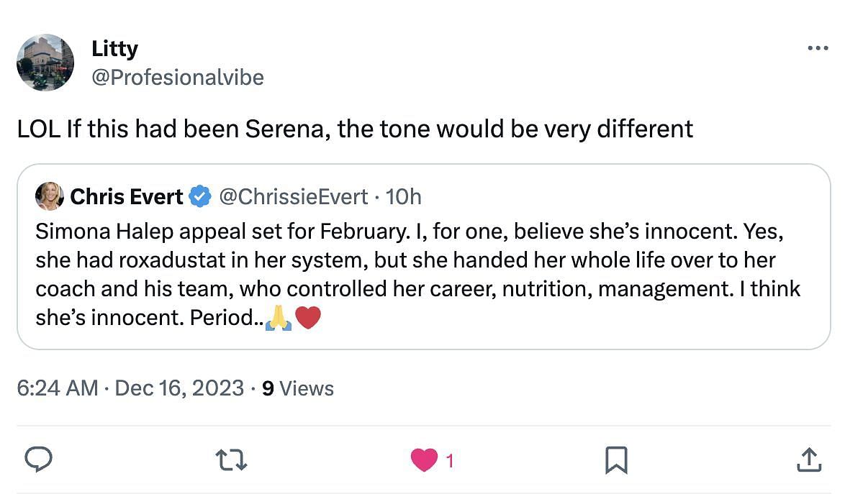845x494 pixels.
Task: Click Chris Evert's small avatar
Action: coord(50,196)
